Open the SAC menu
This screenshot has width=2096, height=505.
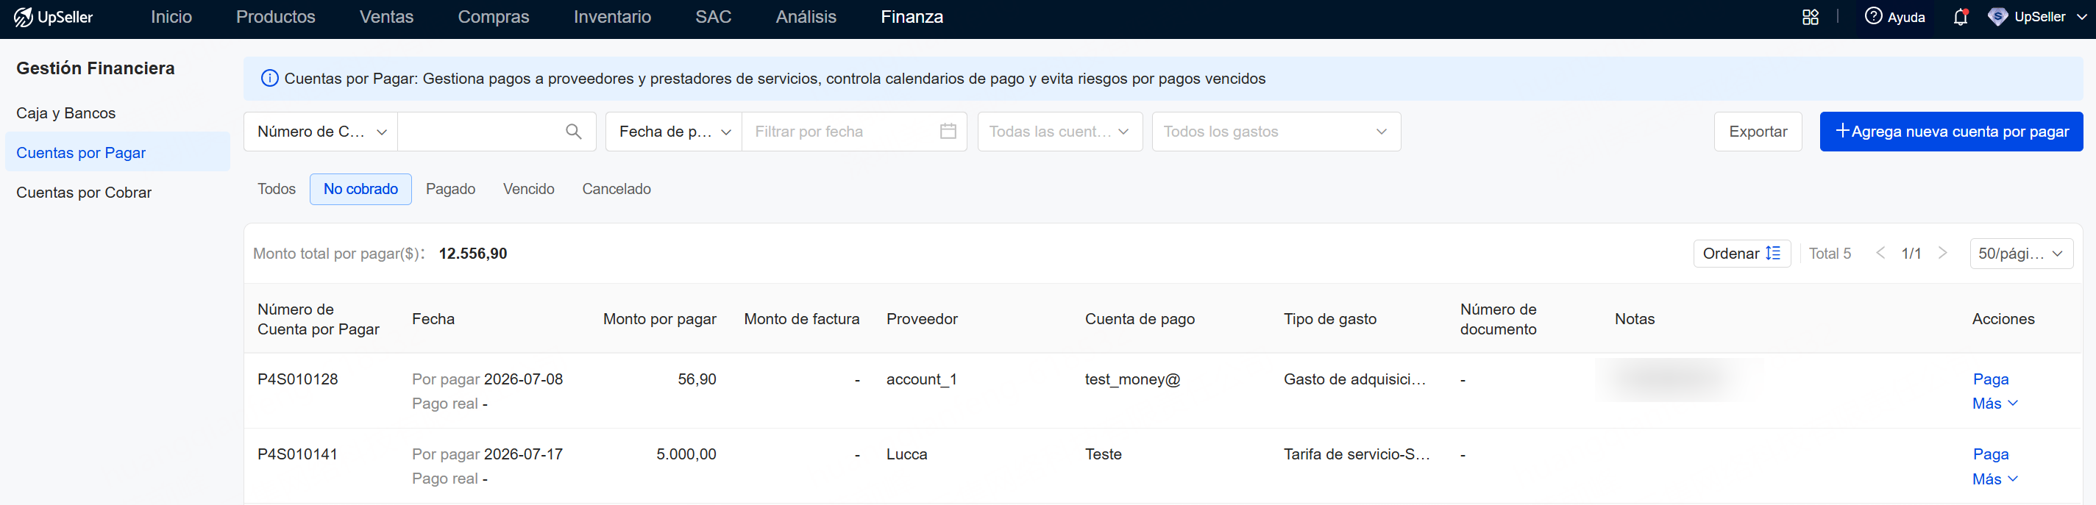(x=714, y=17)
